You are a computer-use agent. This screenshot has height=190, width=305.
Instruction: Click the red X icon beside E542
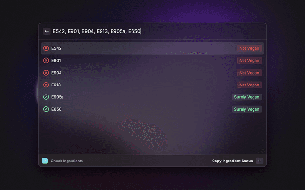click(46, 48)
